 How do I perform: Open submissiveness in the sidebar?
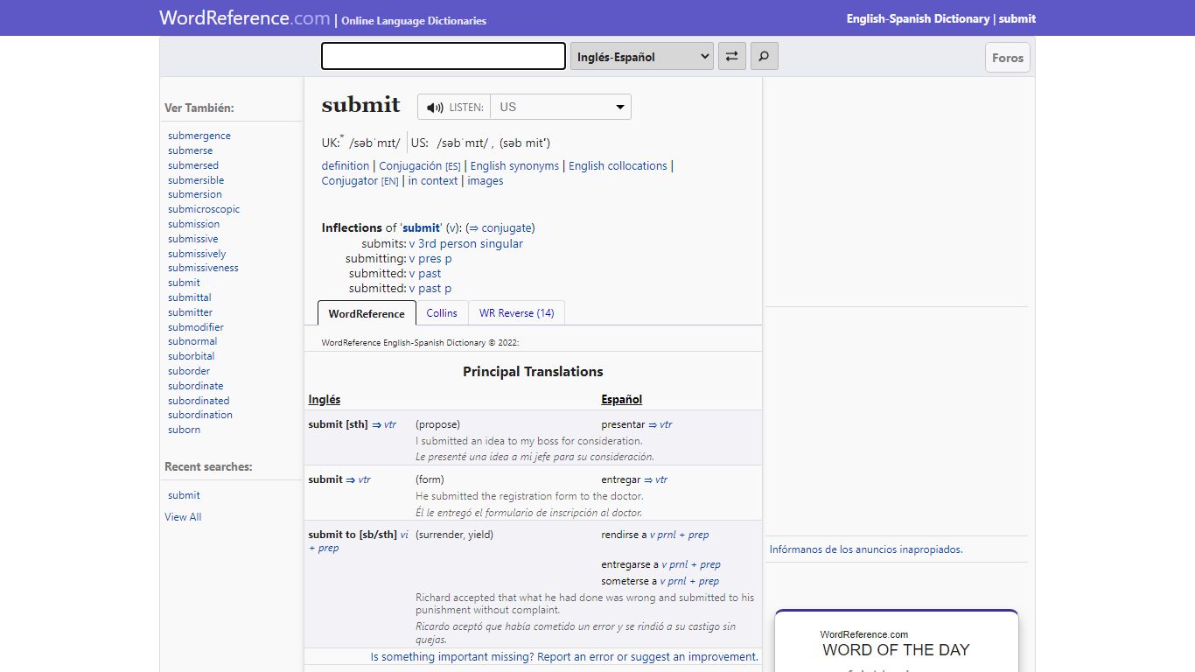pos(203,268)
